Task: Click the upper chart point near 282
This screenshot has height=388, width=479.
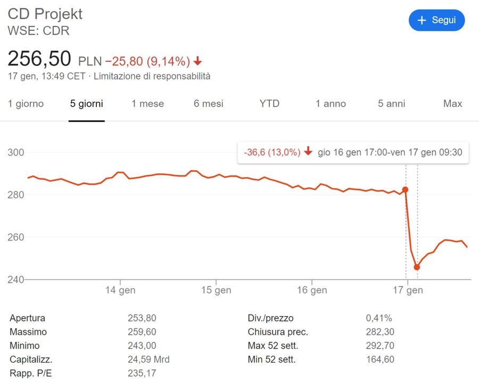Action: 406,189
